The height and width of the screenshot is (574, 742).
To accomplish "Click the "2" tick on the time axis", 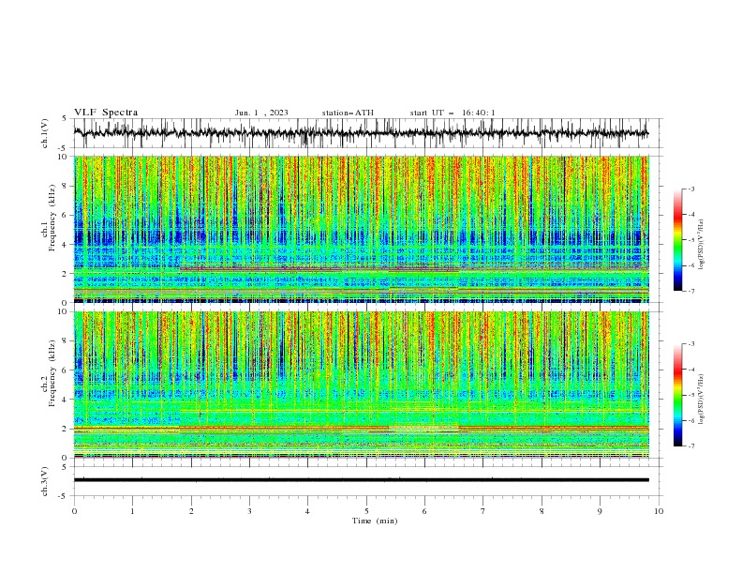I will tap(191, 511).
